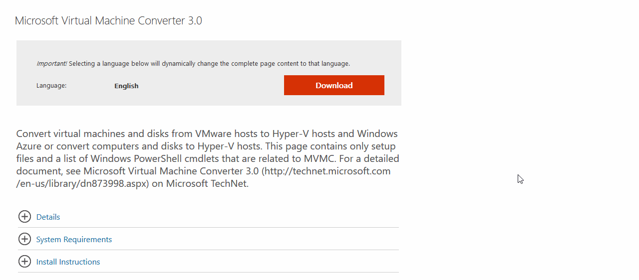Click the red Download button

[x=334, y=85]
